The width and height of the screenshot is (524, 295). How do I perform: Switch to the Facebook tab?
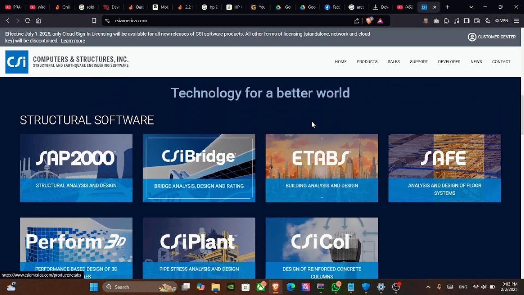tap(332, 7)
